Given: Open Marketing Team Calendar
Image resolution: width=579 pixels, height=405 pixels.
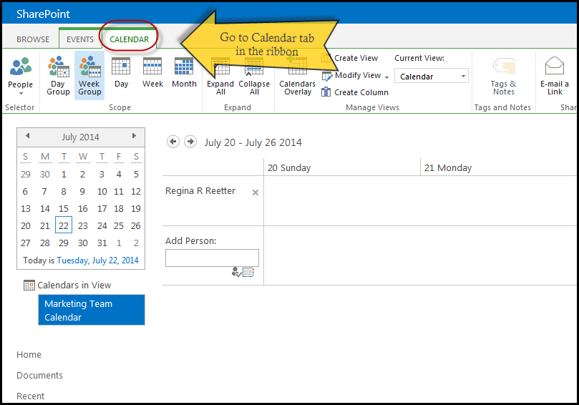Looking at the screenshot, I should pyautogui.click(x=92, y=310).
